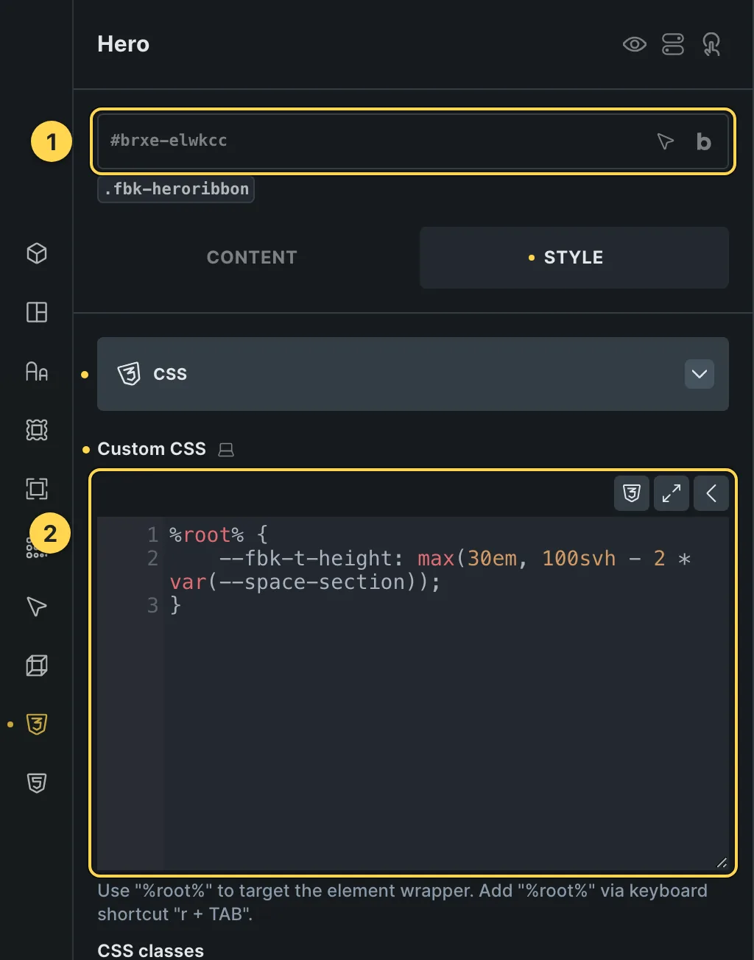Open the cursor arrow icon in sidebar
The height and width of the screenshot is (960, 754).
point(37,607)
